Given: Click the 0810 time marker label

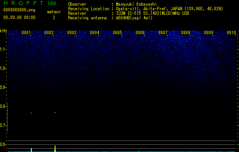Looking at the screenshot, I should pyautogui.click(x=231, y=33).
